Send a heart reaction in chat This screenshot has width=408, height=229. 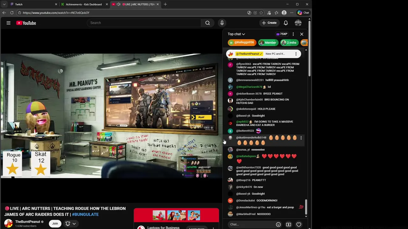tap(299, 225)
